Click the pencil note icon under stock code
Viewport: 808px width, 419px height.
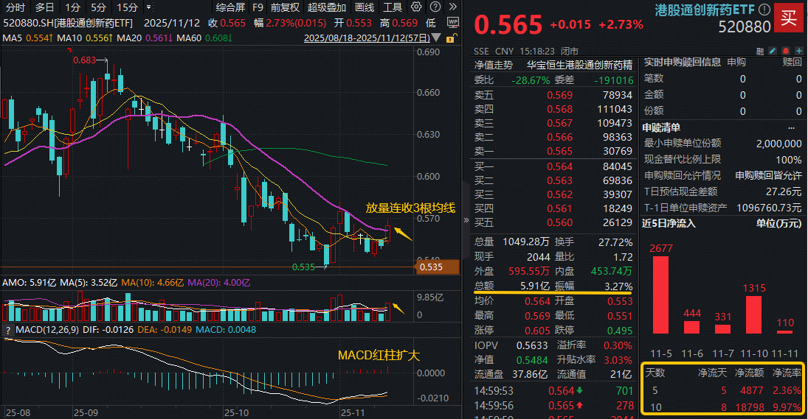(x=772, y=52)
